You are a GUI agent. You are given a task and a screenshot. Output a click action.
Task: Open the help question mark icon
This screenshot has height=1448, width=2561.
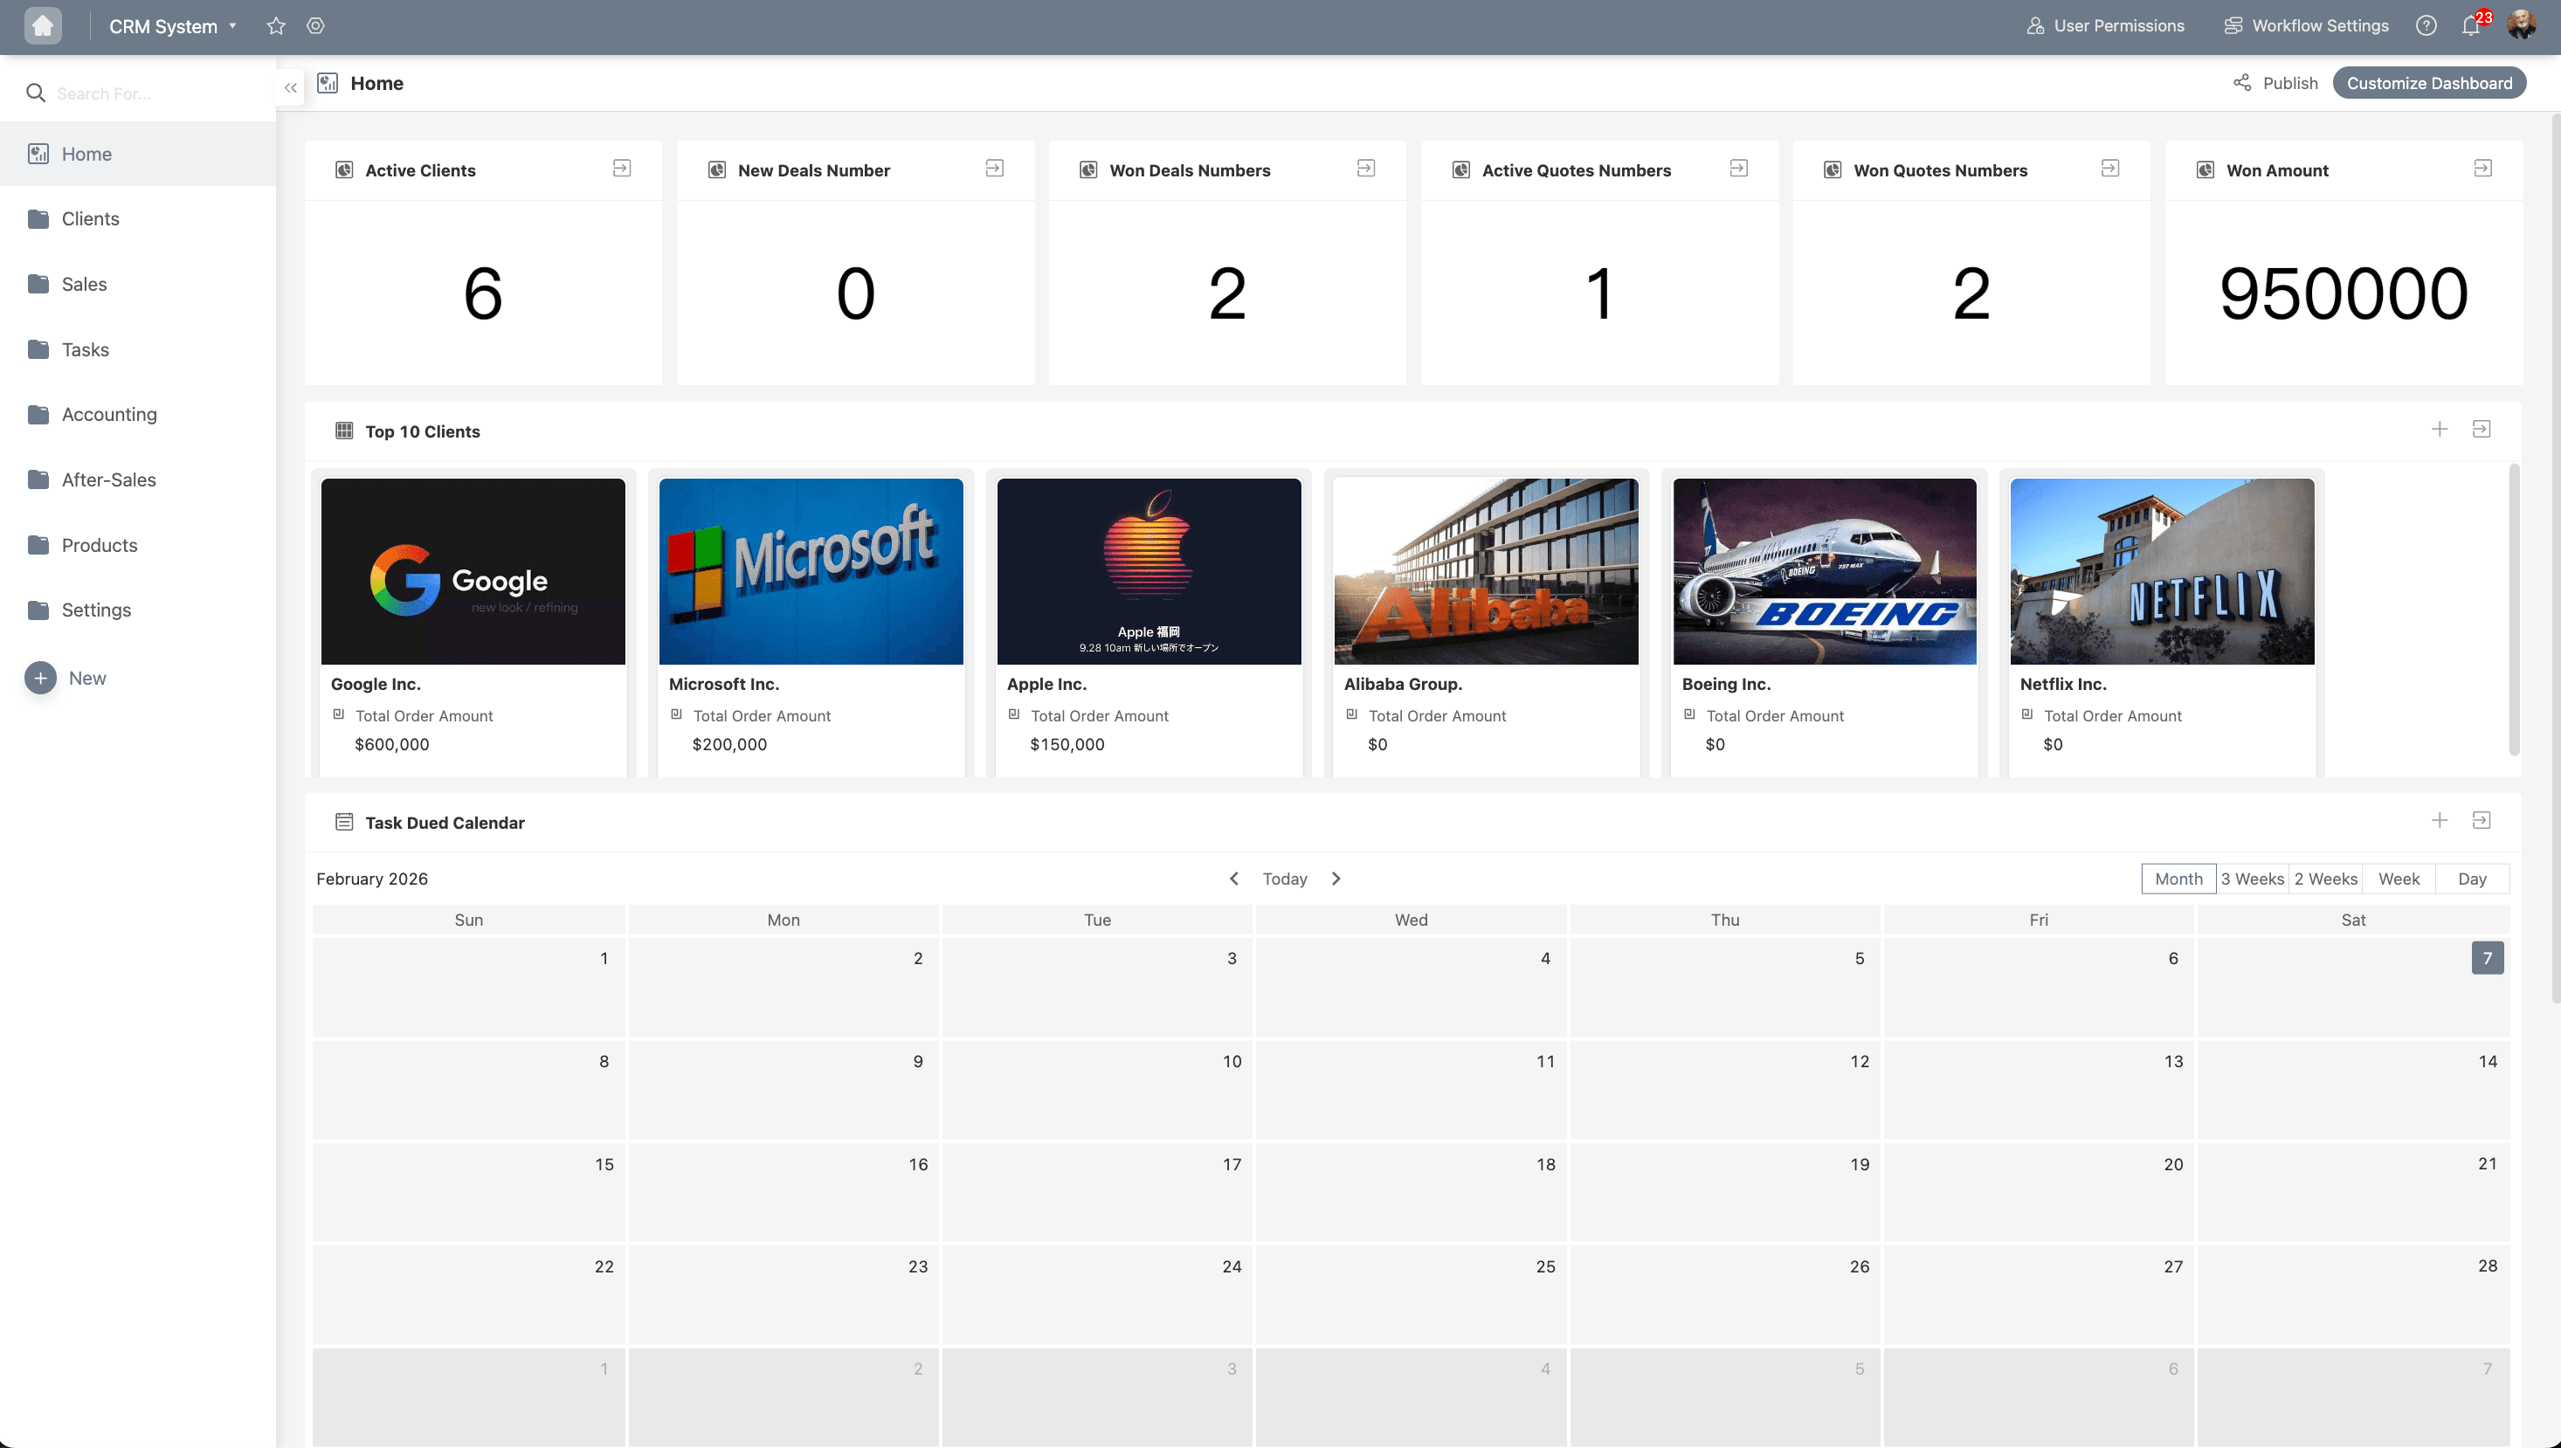(x=2426, y=26)
